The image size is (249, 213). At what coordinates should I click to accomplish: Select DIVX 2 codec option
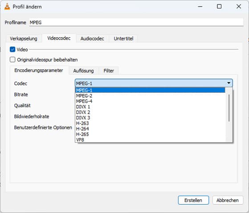(150, 112)
